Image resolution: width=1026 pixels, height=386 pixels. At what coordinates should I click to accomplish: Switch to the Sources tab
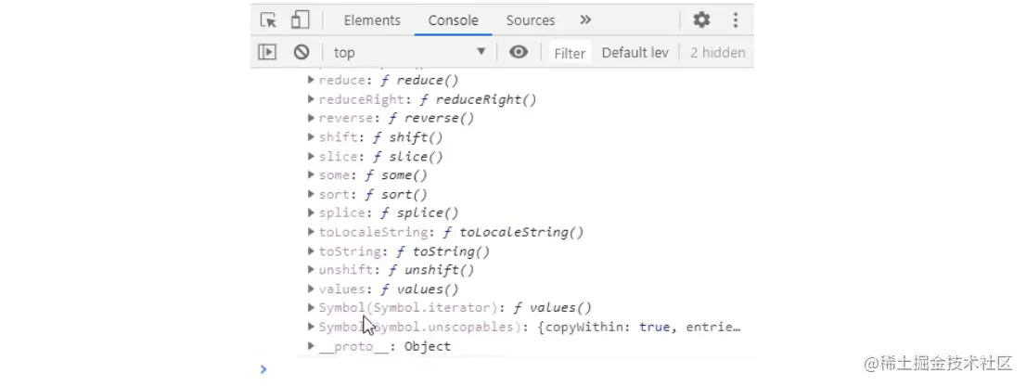point(531,20)
